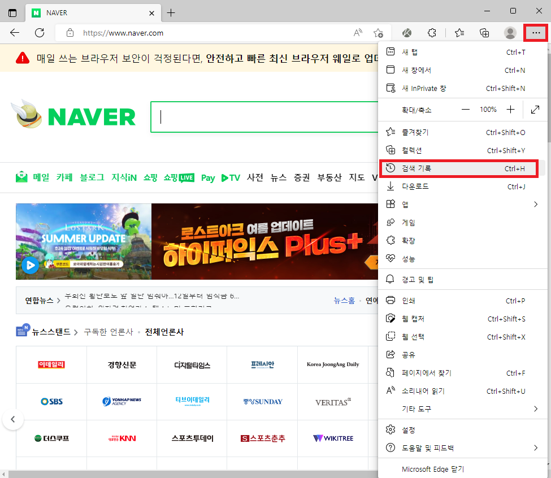The width and height of the screenshot is (551, 478).
Task: Expand 기타 도구 submenu
Action: [x=462, y=409]
